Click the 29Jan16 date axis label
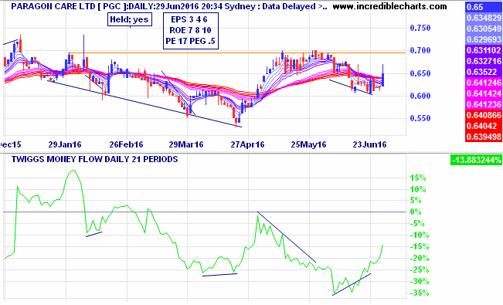 [65, 144]
